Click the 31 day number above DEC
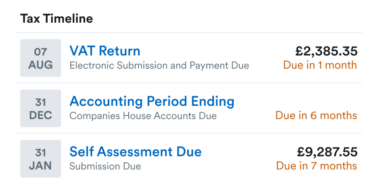Screen dimensions: 378x189 [x=40, y=102]
